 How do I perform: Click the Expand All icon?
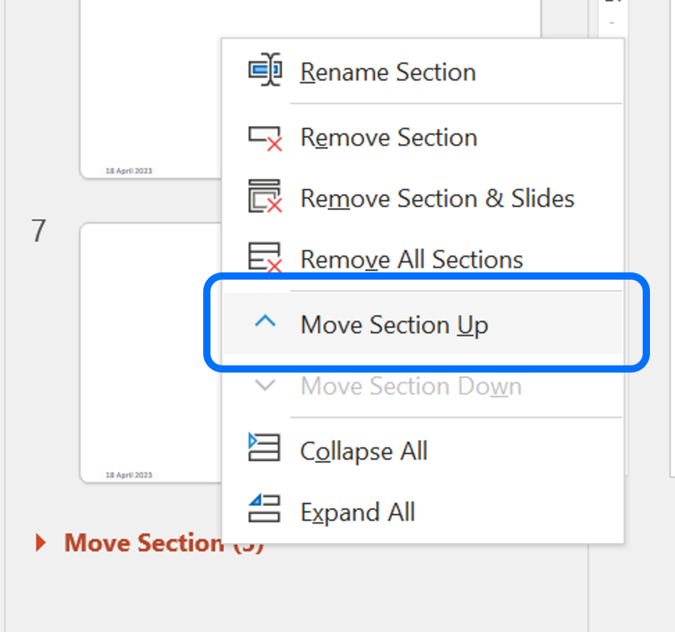264,509
